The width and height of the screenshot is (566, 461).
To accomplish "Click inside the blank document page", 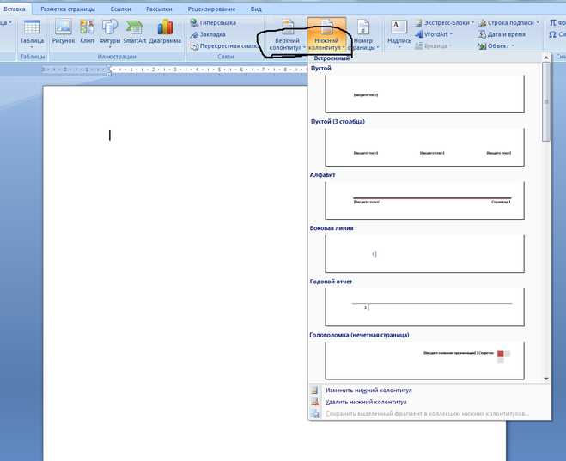I will (x=175, y=273).
